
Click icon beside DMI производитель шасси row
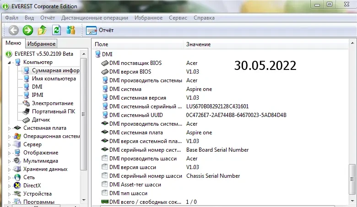[104, 158]
